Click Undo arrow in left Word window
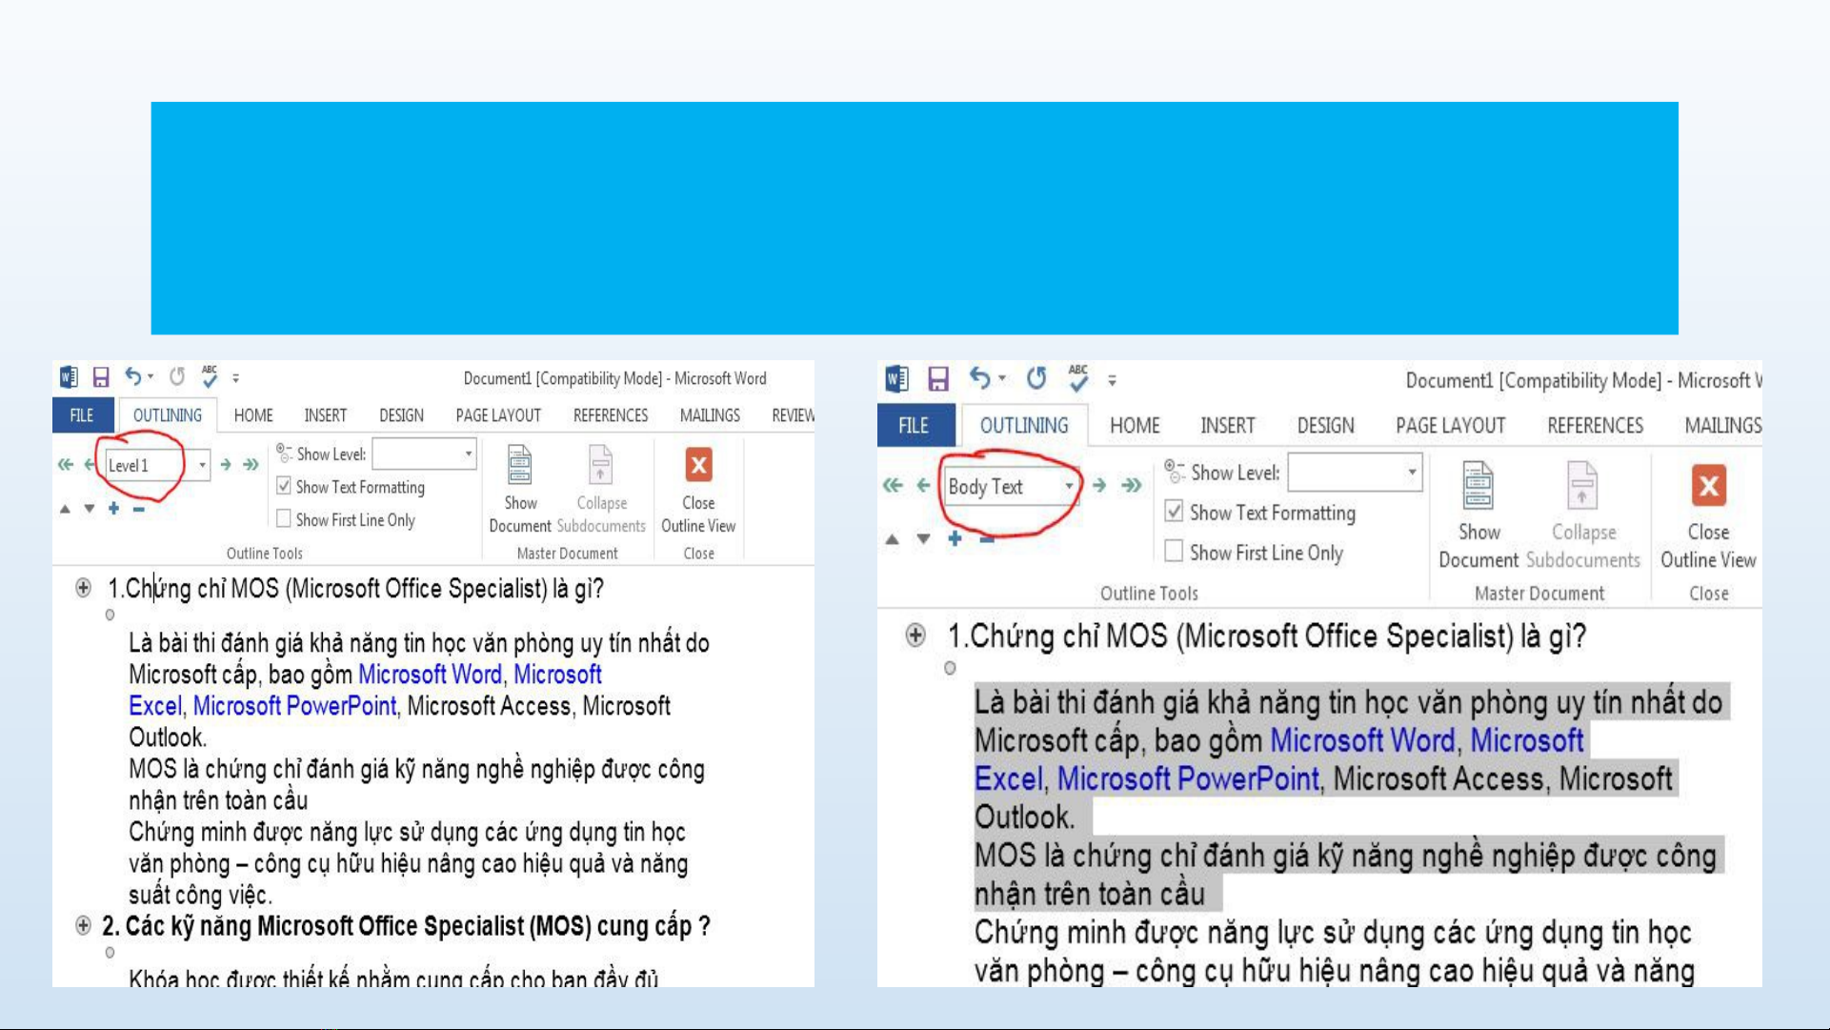This screenshot has height=1030, width=1830. (133, 377)
